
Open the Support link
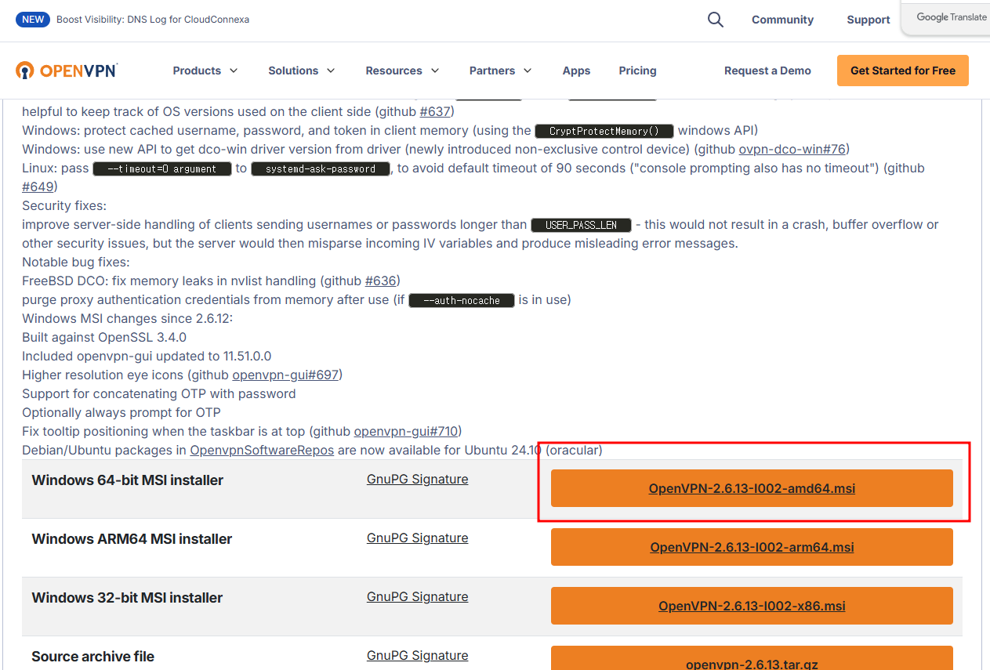click(x=868, y=20)
